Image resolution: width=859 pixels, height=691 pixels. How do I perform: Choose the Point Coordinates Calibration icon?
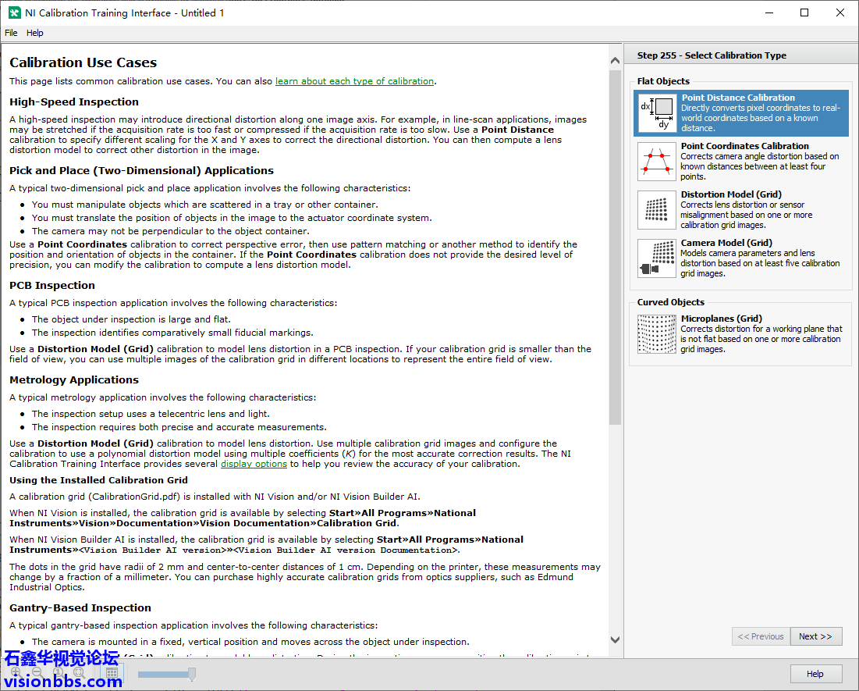click(x=657, y=162)
